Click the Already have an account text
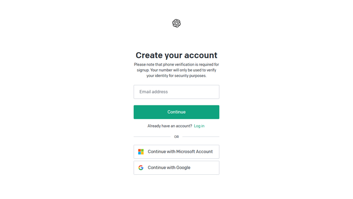Image resolution: width=353 pixels, height=199 pixels. (x=170, y=126)
